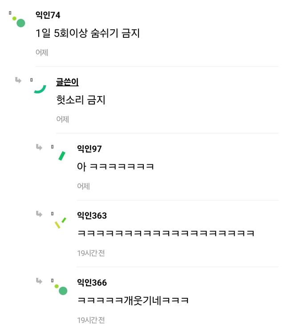The height and width of the screenshot is (333, 285).
Task: Open the 익인363 username
Action: [92, 215]
